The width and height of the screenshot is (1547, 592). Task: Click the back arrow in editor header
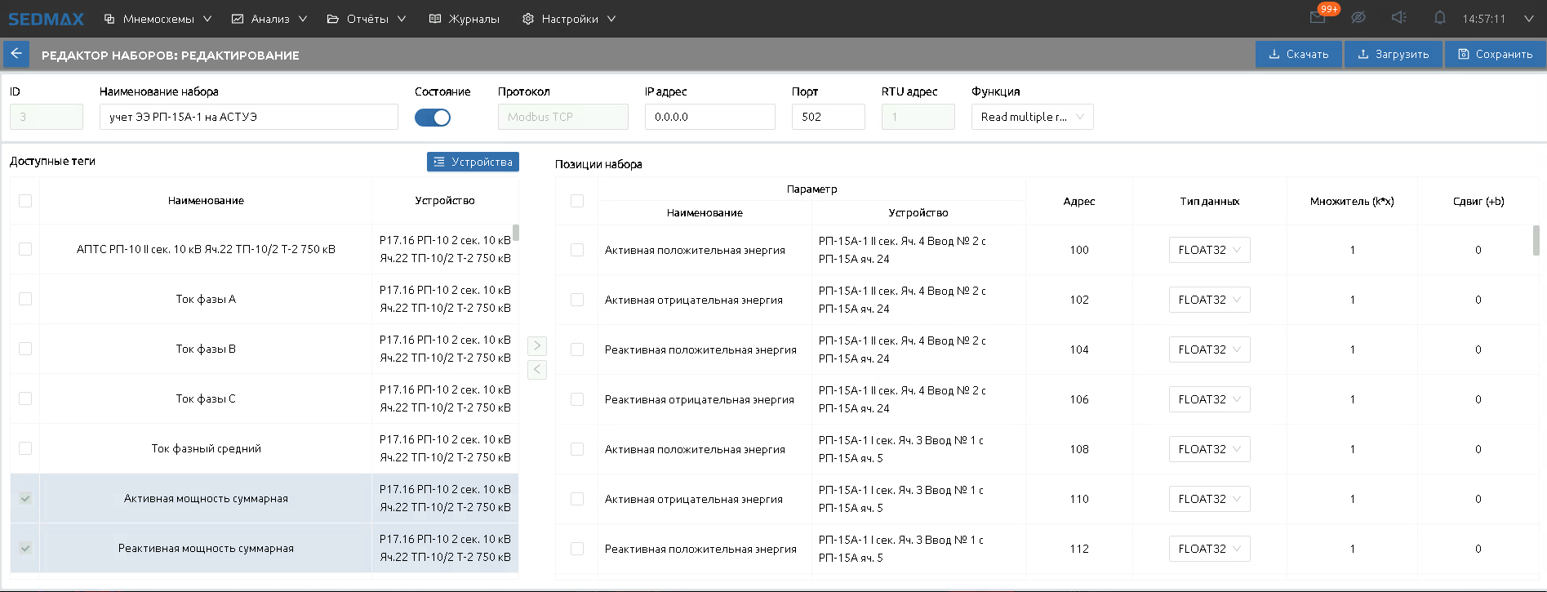click(x=16, y=54)
